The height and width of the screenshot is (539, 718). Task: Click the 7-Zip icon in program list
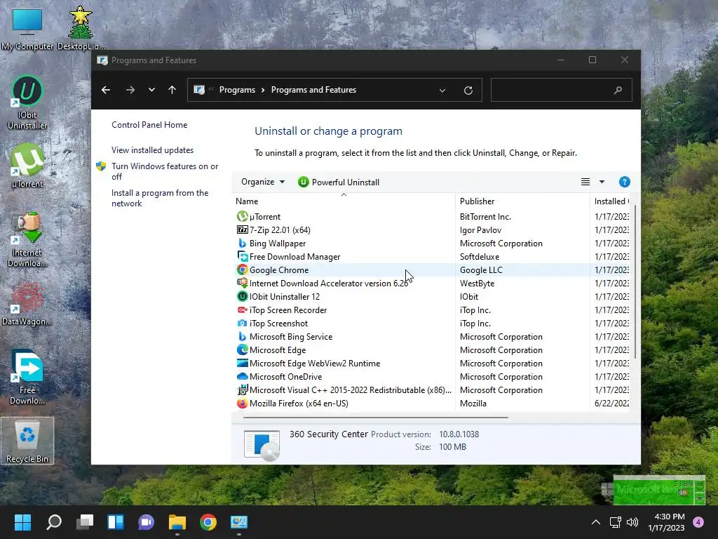pos(242,229)
